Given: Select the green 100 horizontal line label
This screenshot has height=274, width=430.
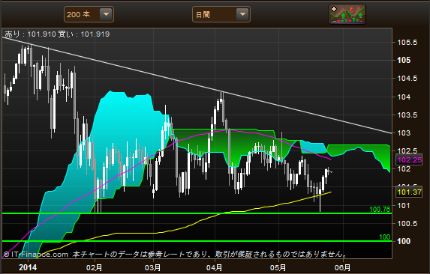Looking at the screenshot, I should (384, 237).
